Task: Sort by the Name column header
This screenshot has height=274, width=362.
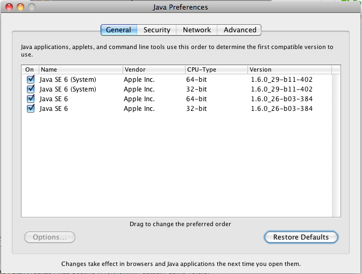Action: (x=81, y=69)
